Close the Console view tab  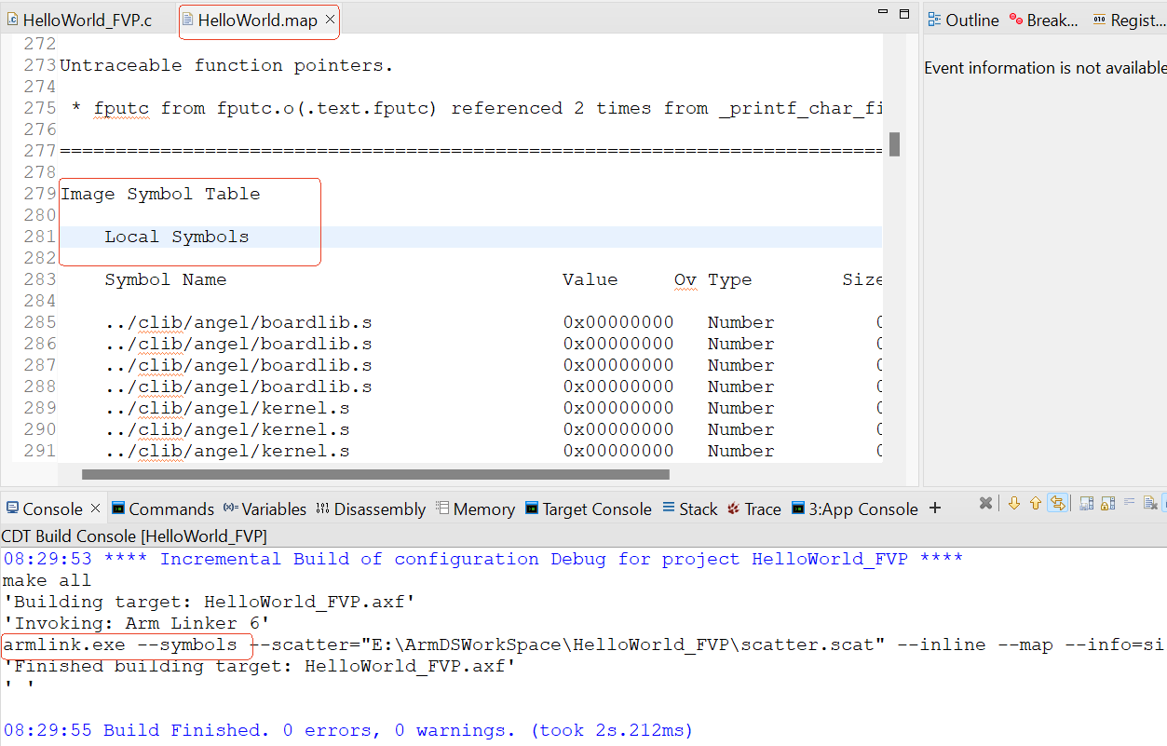(95, 509)
